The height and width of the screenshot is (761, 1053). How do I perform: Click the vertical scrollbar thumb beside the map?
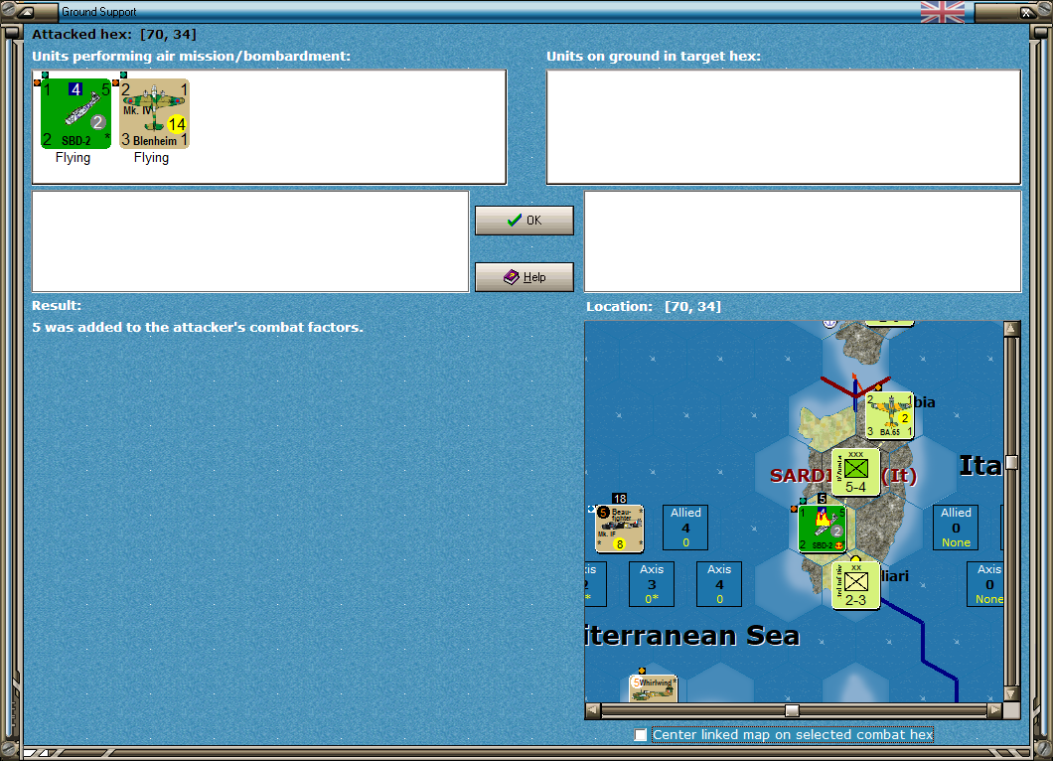[x=1011, y=461]
